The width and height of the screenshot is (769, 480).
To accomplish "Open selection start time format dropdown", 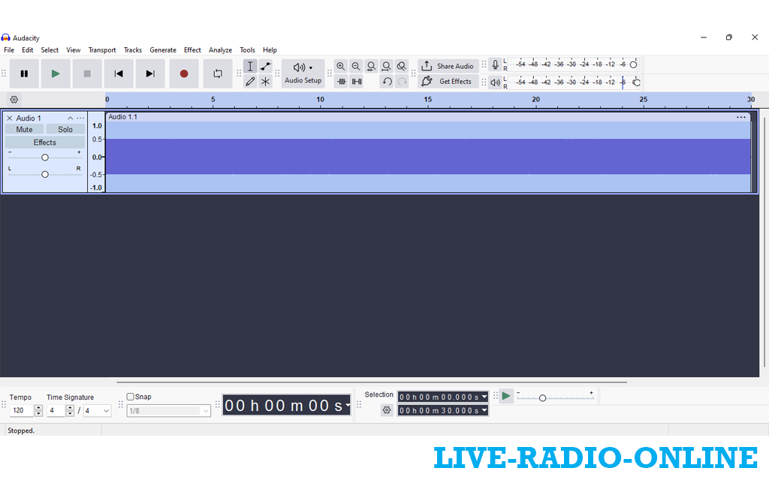I will [x=484, y=397].
